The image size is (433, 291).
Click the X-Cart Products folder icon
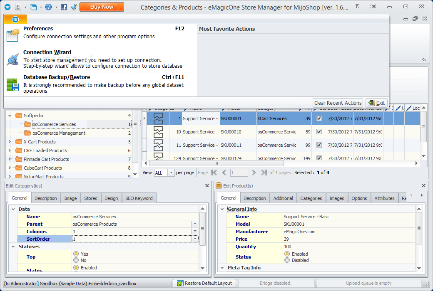click(x=18, y=142)
